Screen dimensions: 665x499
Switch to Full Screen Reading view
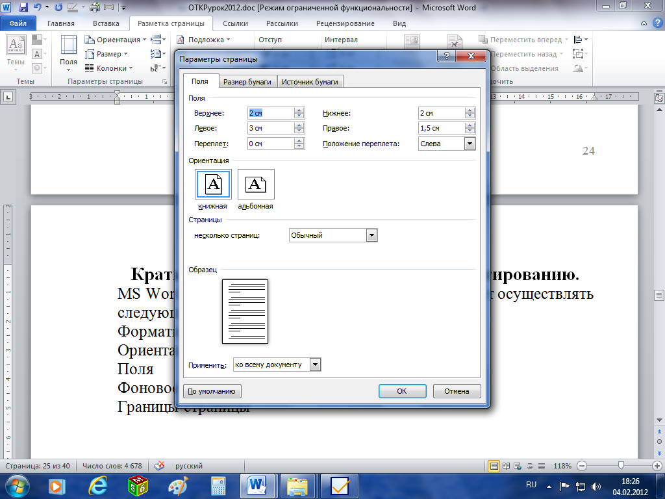[x=506, y=466]
